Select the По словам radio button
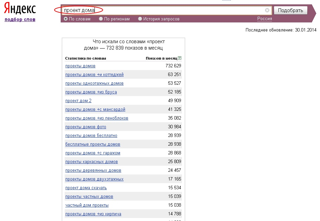Viewport: 320px width, 221px height. 66,19
